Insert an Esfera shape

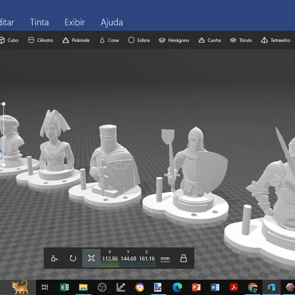[139, 40]
